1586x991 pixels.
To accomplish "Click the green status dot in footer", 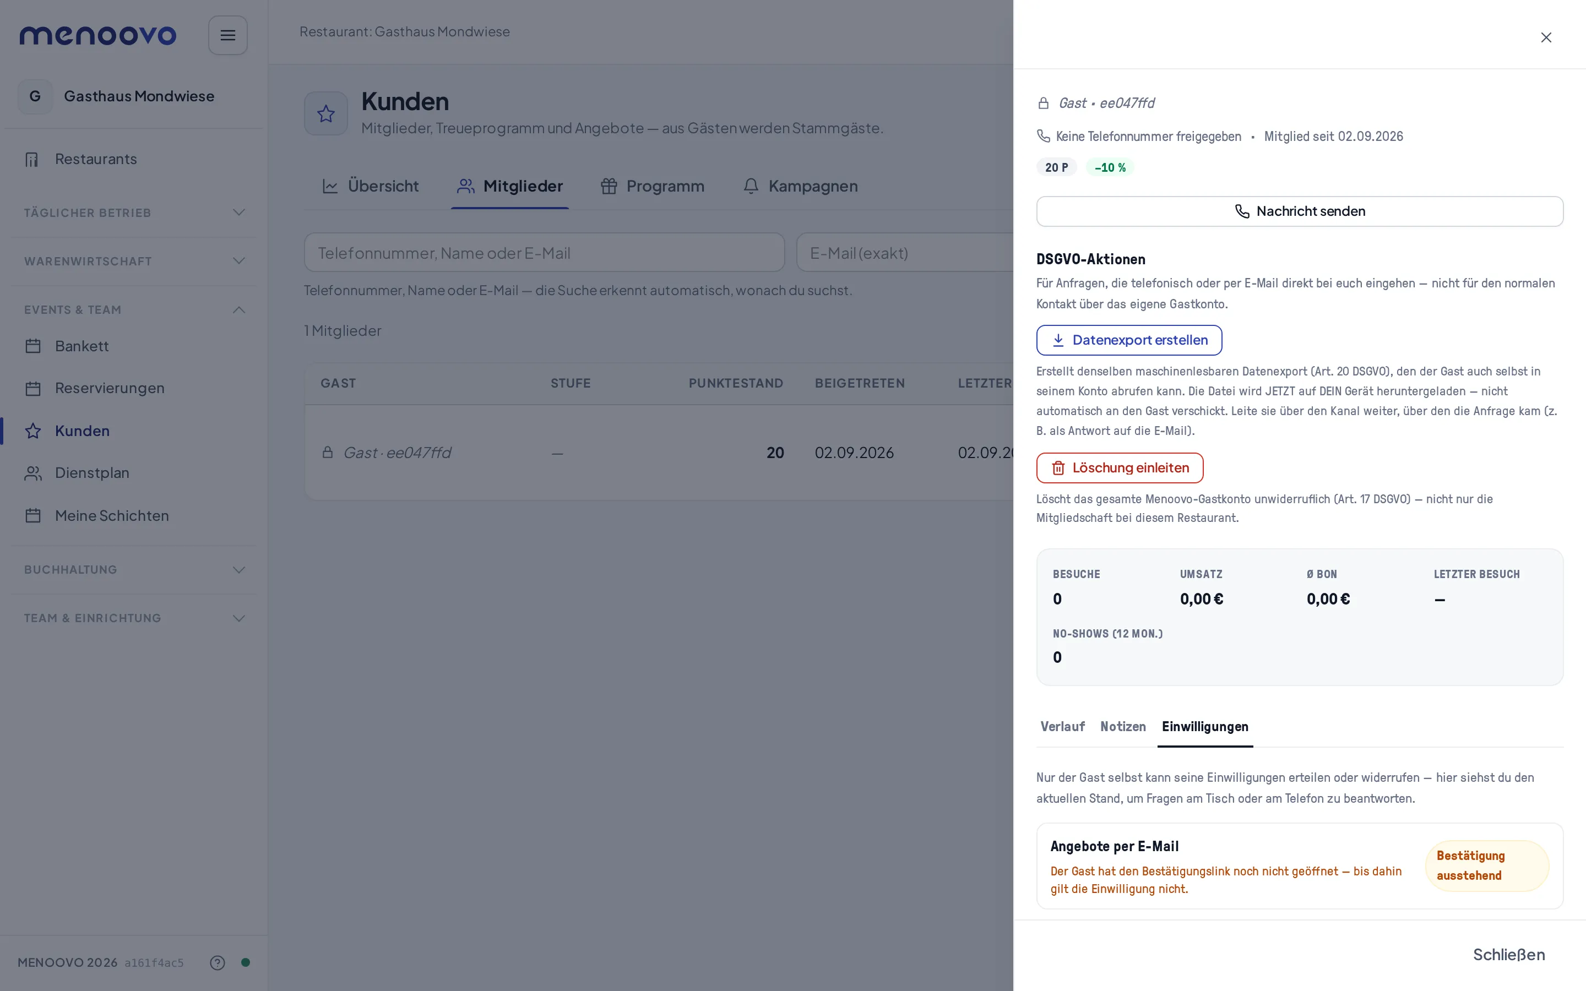I will (x=245, y=962).
